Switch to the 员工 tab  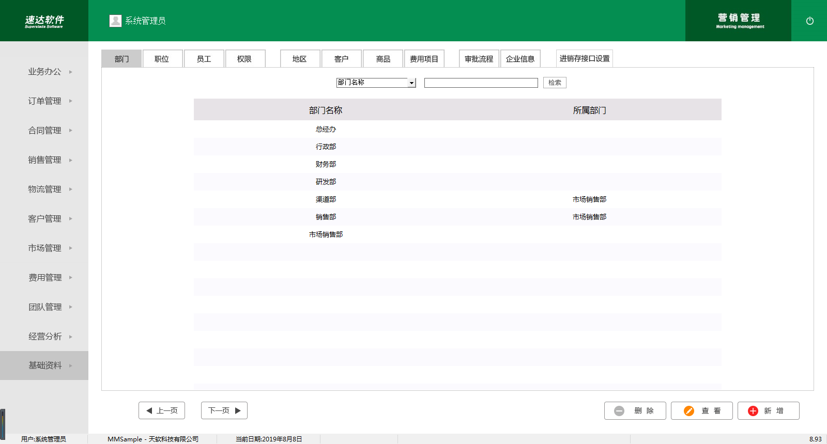click(204, 59)
